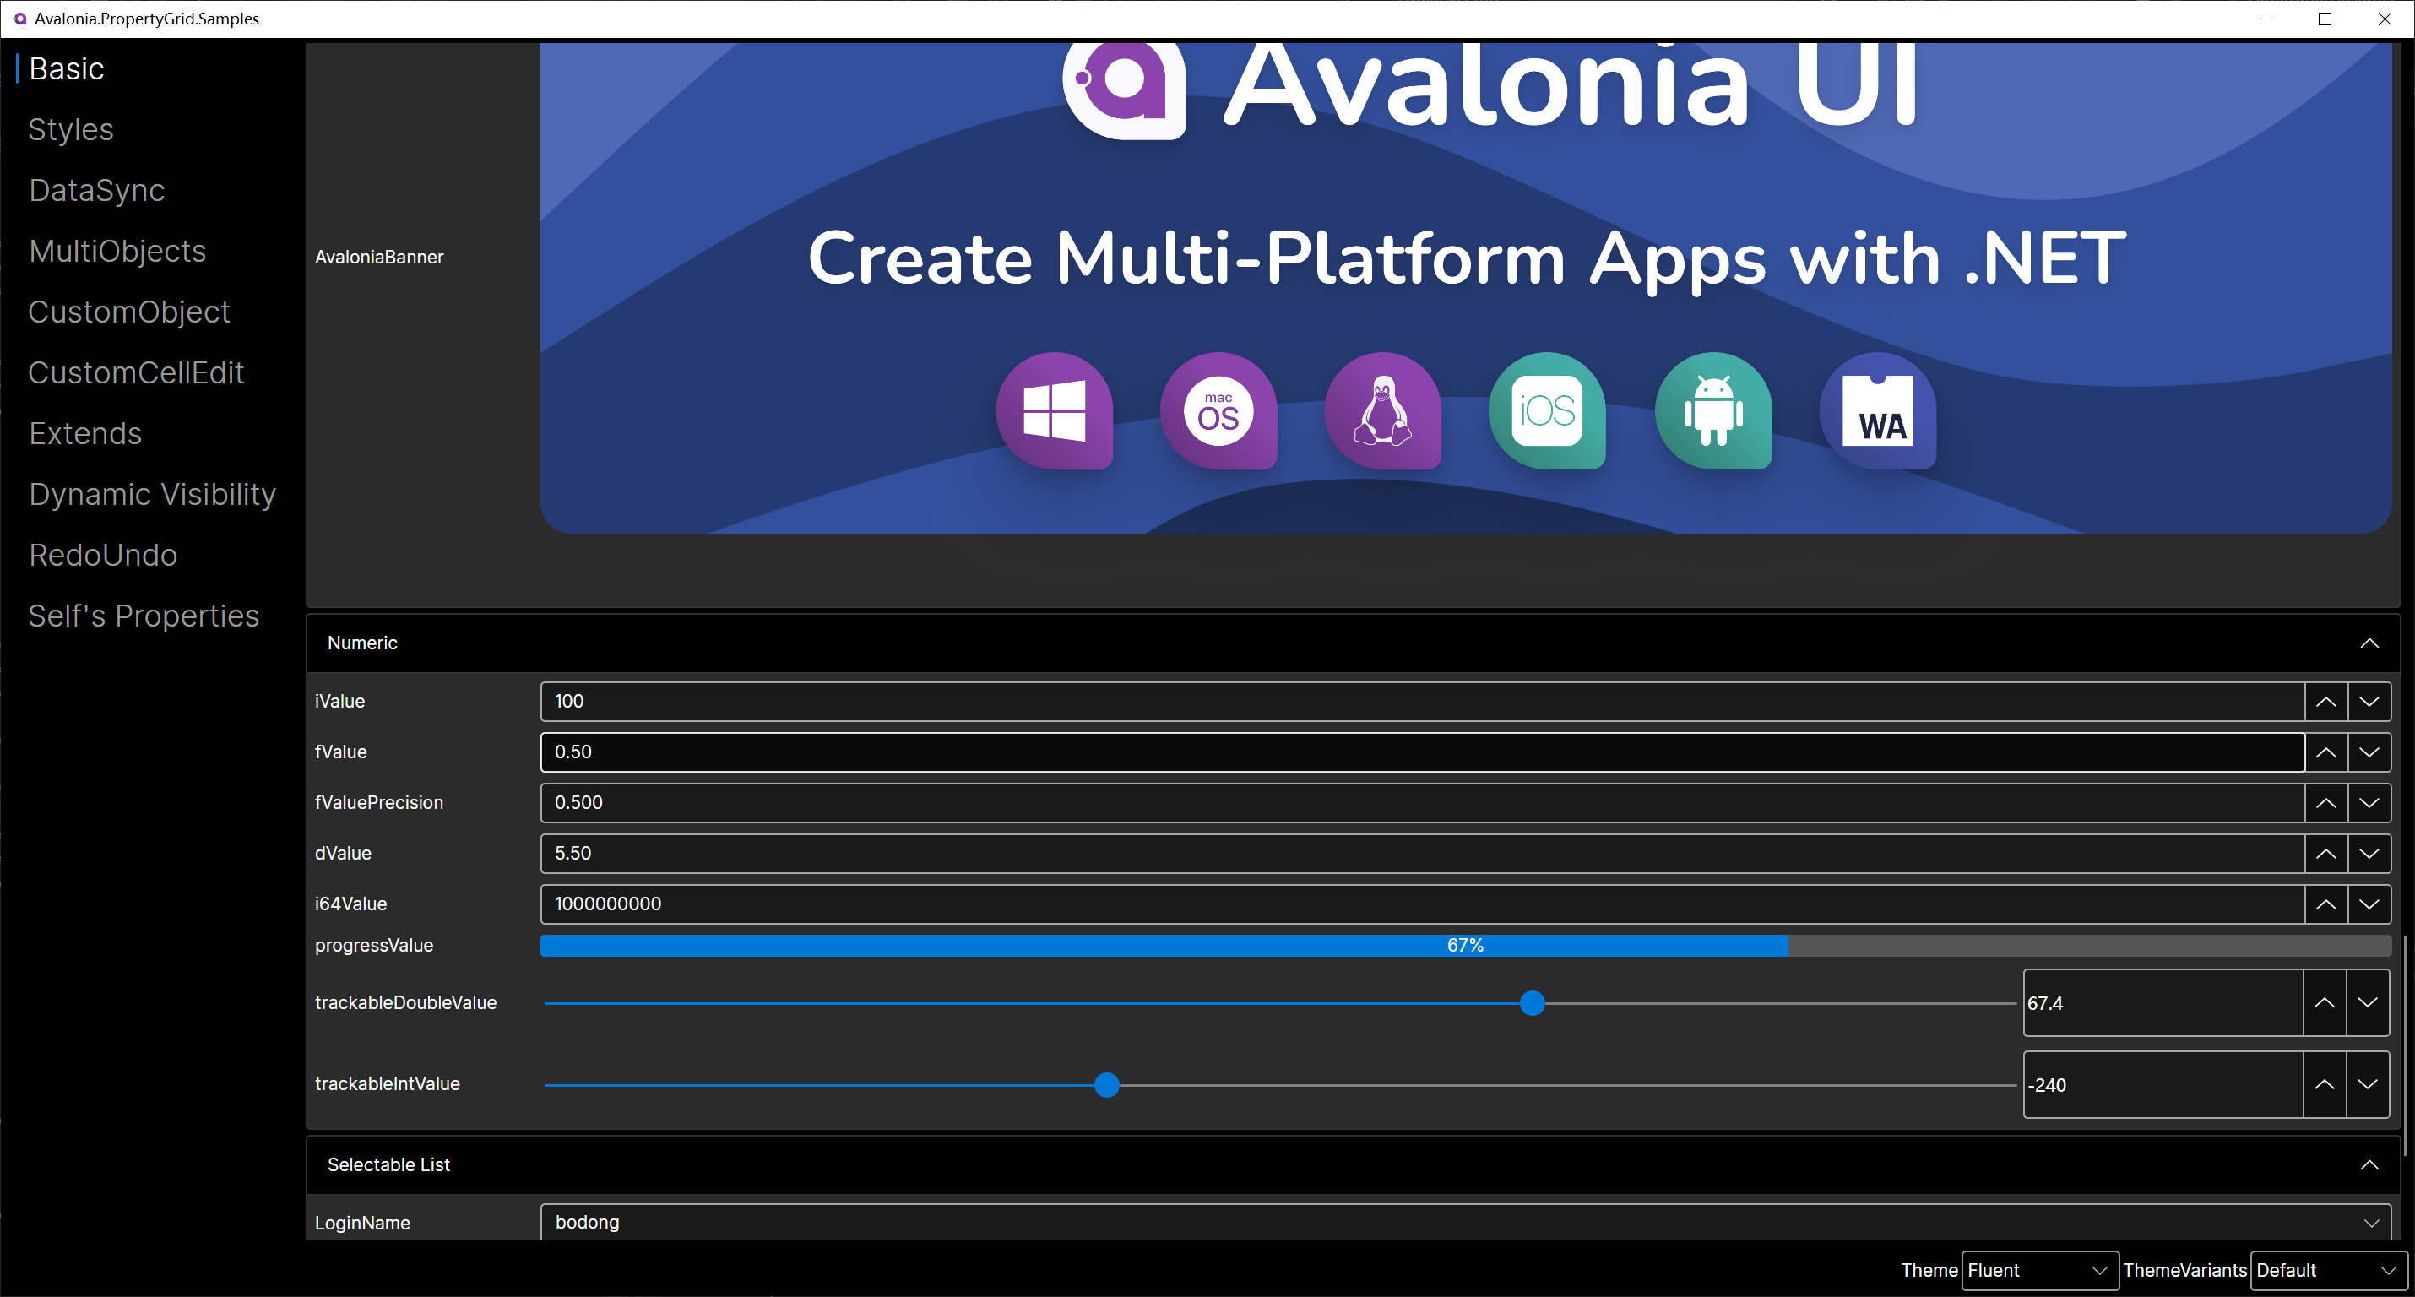Go to the CustomObject page
The image size is (2415, 1297).
128,312
